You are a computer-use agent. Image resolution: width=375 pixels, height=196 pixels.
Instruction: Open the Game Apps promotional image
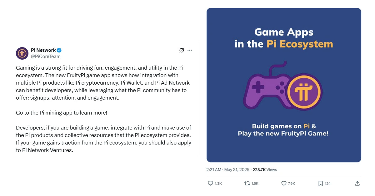284,85
